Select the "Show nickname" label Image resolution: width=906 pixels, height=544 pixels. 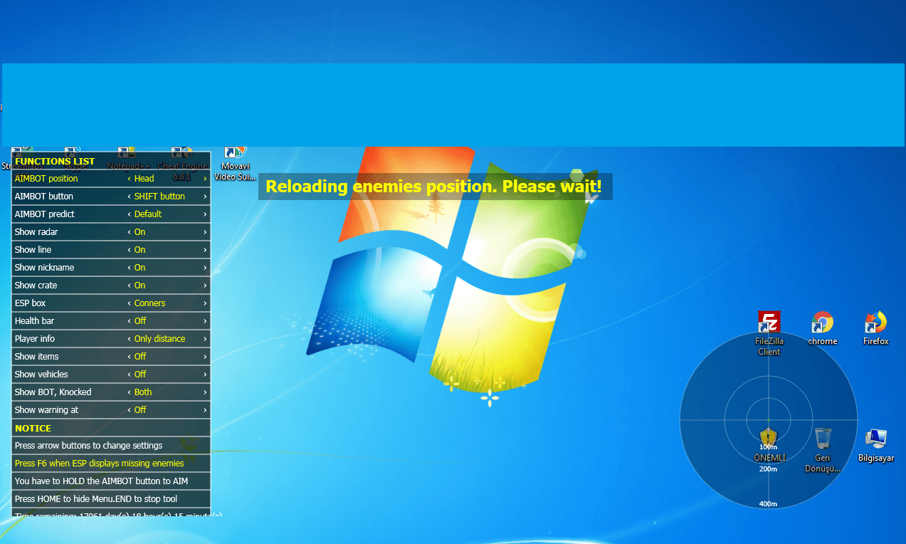[x=44, y=268]
